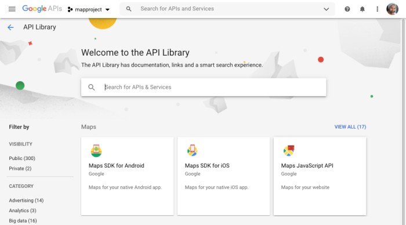Click the page vertical scrollbar
Viewport: 406px width, 225px height.
[403, 122]
